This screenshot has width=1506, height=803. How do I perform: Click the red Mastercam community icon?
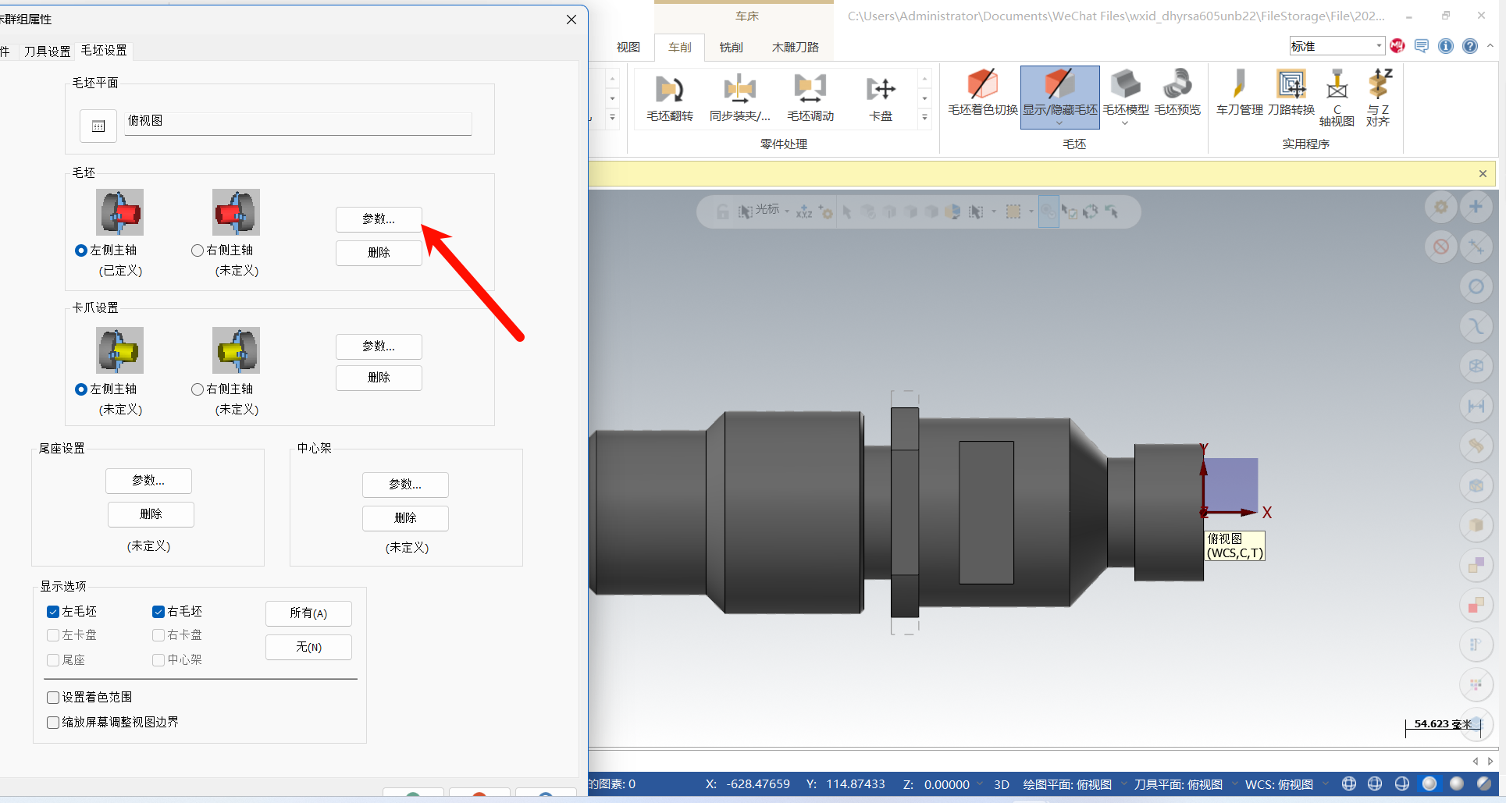(x=1397, y=46)
